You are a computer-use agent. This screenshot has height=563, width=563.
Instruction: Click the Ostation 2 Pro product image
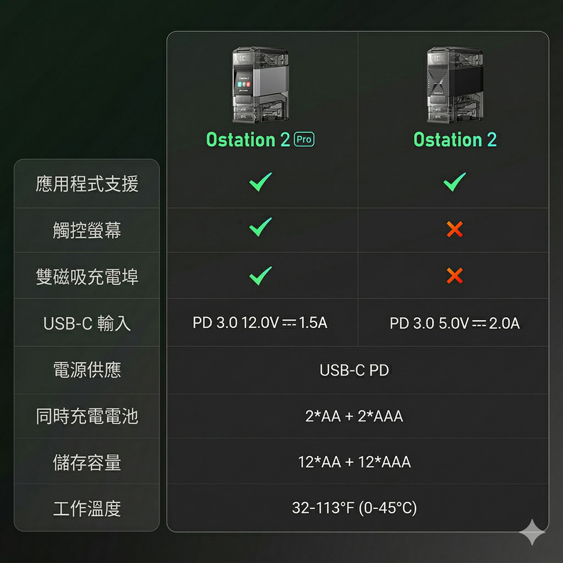[260, 85]
